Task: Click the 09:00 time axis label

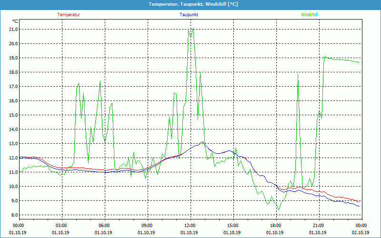Action: point(147,226)
